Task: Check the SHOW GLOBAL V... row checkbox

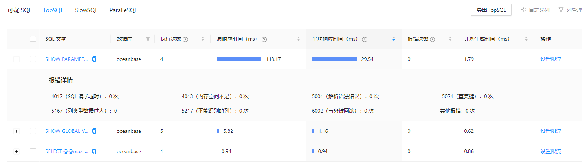Action: tap(33, 131)
